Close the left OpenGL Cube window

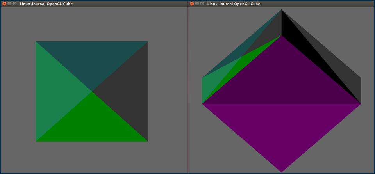click(x=4, y=4)
